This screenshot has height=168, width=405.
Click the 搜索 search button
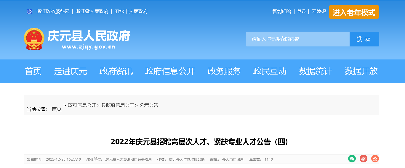[x=364, y=39]
